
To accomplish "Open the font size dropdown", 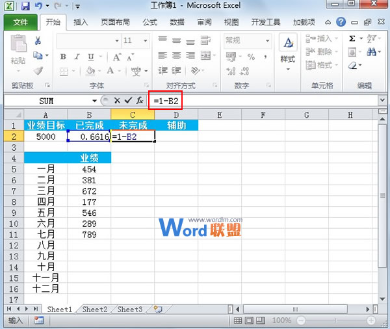I will click(145, 40).
